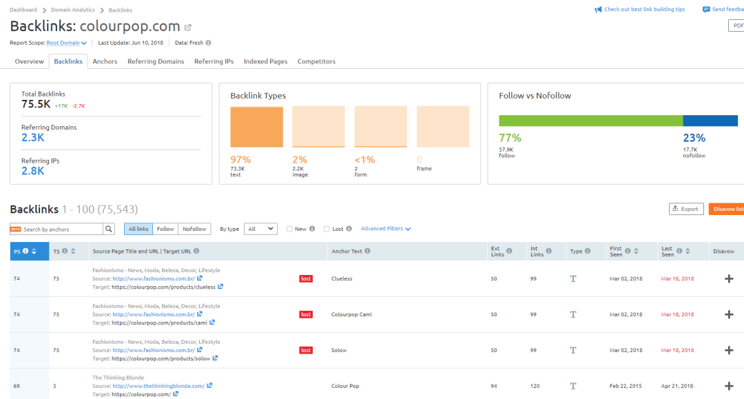Click the PDF button
This screenshot has width=744, height=399.
tap(736, 25)
